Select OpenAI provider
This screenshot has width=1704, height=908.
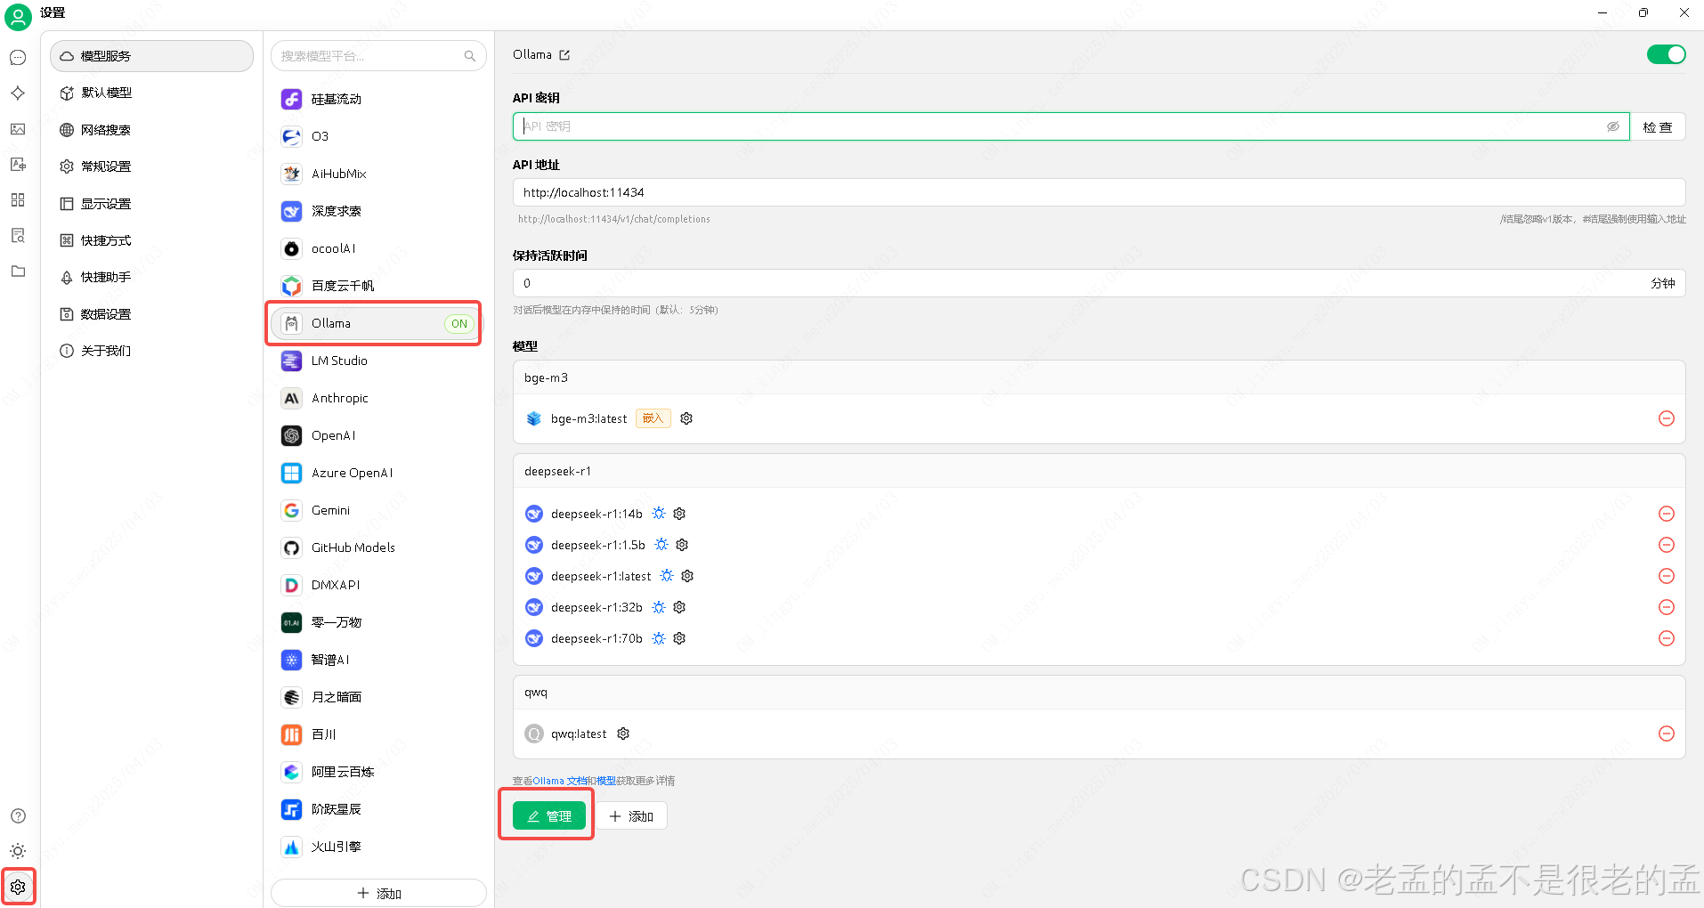(x=378, y=435)
